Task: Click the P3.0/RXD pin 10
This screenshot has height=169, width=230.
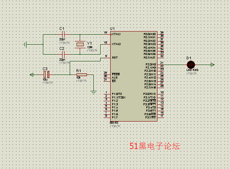Action: (x=161, y=94)
